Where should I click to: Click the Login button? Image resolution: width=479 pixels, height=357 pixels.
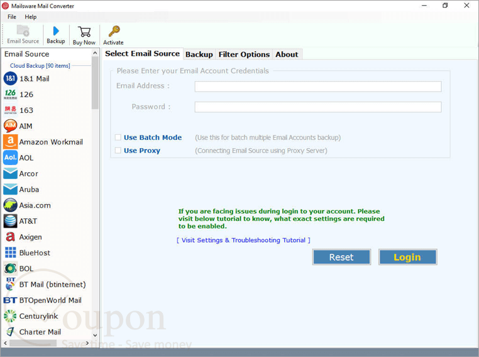tap(407, 257)
